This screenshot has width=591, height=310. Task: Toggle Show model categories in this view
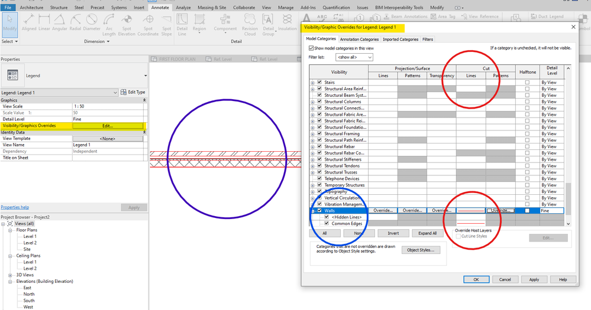[311, 48]
